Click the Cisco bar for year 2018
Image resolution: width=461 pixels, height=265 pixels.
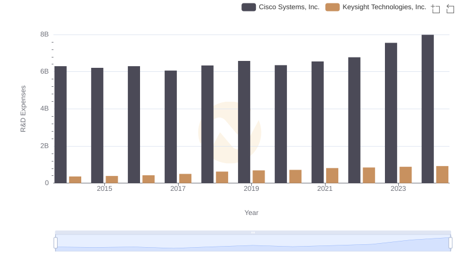click(x=207, y=124)
